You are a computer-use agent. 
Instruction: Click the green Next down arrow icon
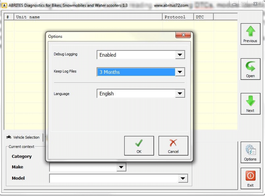point(250,101)
